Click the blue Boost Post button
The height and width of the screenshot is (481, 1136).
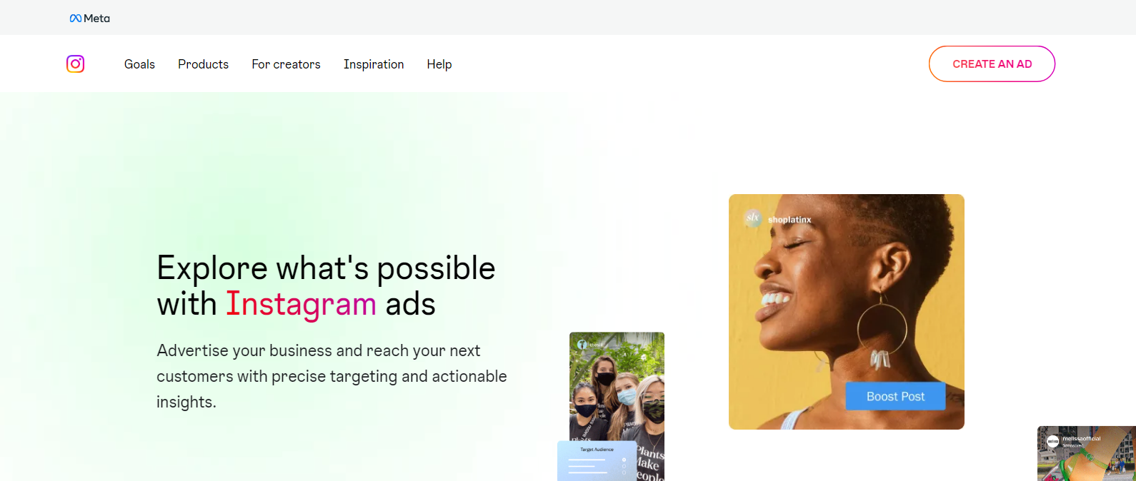(x=895, y=396)
